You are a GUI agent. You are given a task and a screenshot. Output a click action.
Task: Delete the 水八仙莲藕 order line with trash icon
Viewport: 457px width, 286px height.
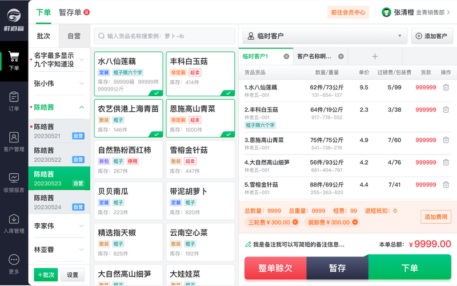tap(446, 87)
